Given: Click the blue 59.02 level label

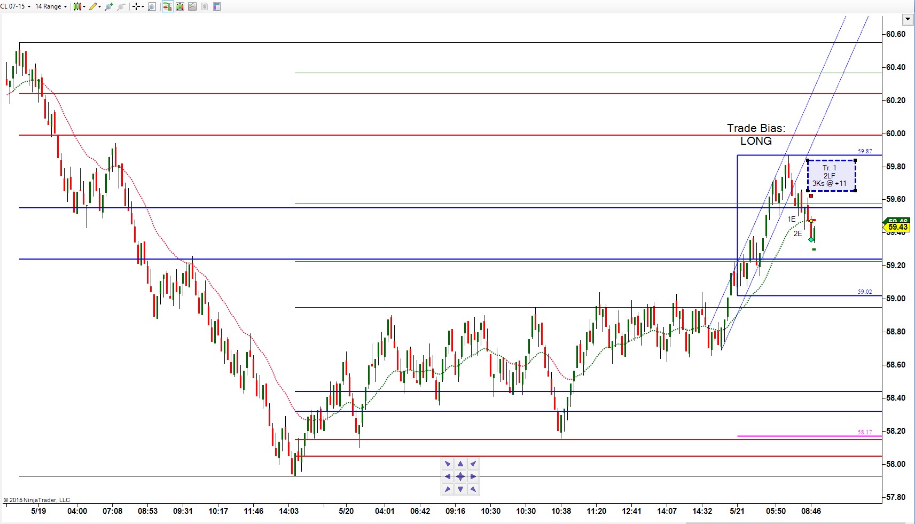Looking at the screenshot, I should pyautogui.click(x=865, y=292).
